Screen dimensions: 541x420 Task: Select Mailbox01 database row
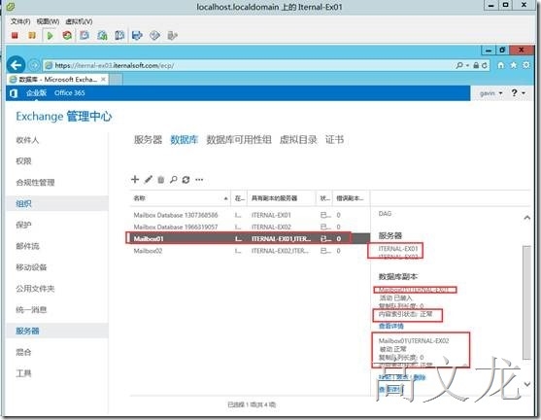point(250,238)
